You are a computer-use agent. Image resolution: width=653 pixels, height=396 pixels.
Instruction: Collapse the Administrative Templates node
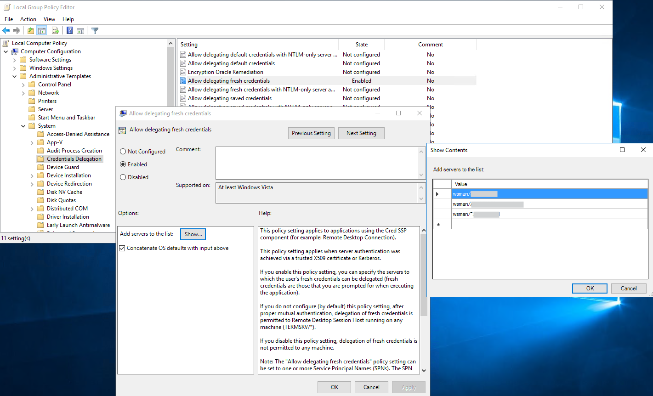point(15,76)
